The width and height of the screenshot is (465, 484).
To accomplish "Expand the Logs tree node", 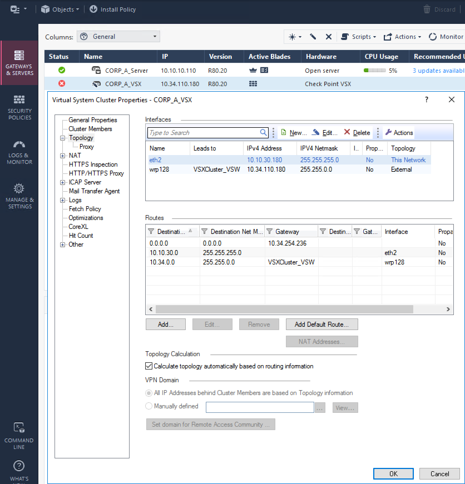I will [62, 201].
